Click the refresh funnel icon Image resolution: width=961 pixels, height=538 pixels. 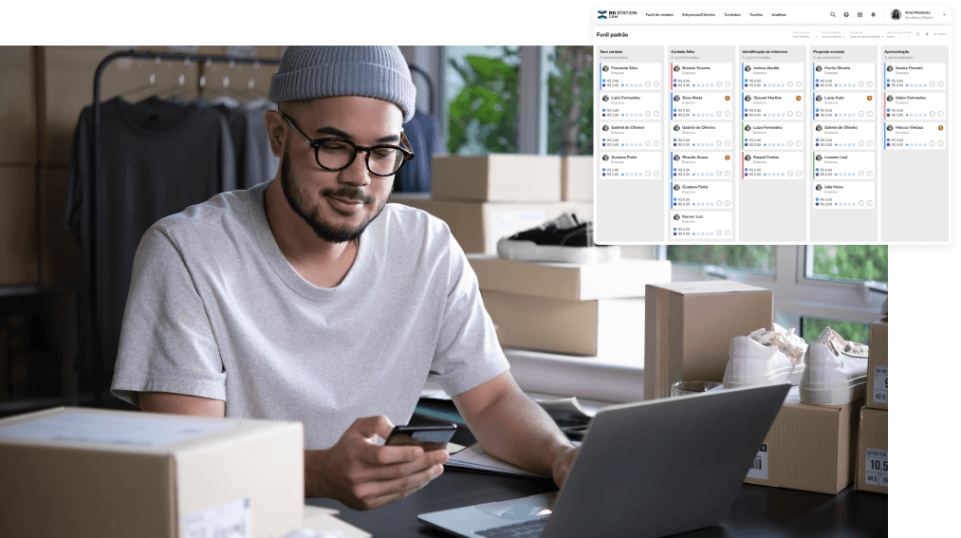917,34
